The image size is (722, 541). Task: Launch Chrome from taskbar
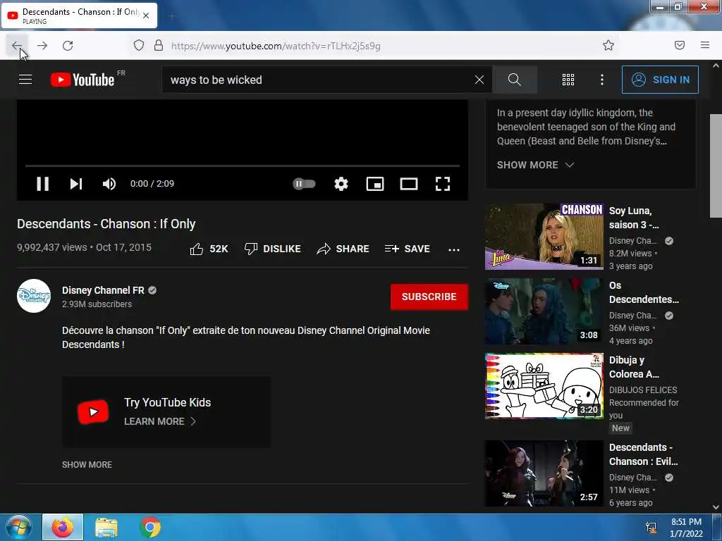150,527
